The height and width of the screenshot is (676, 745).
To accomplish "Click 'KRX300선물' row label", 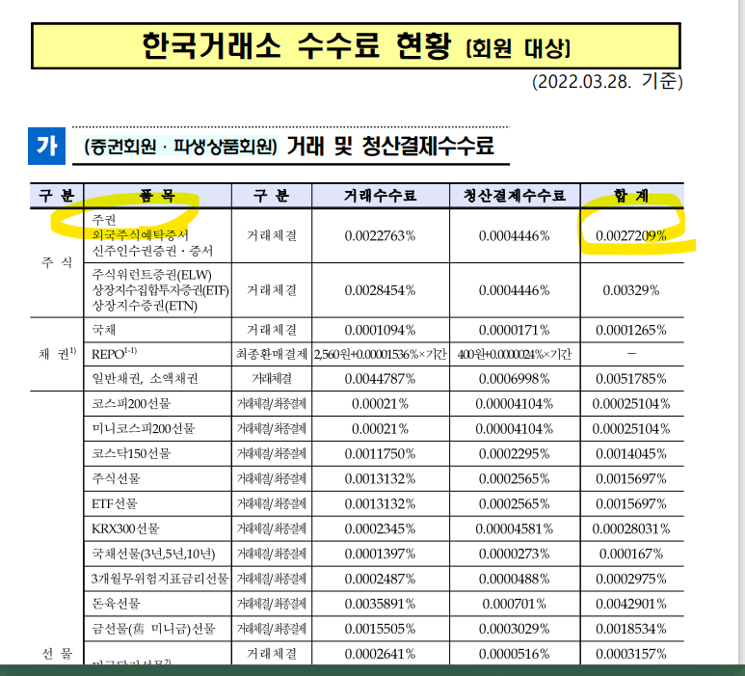I will click(x=125, y=528).
